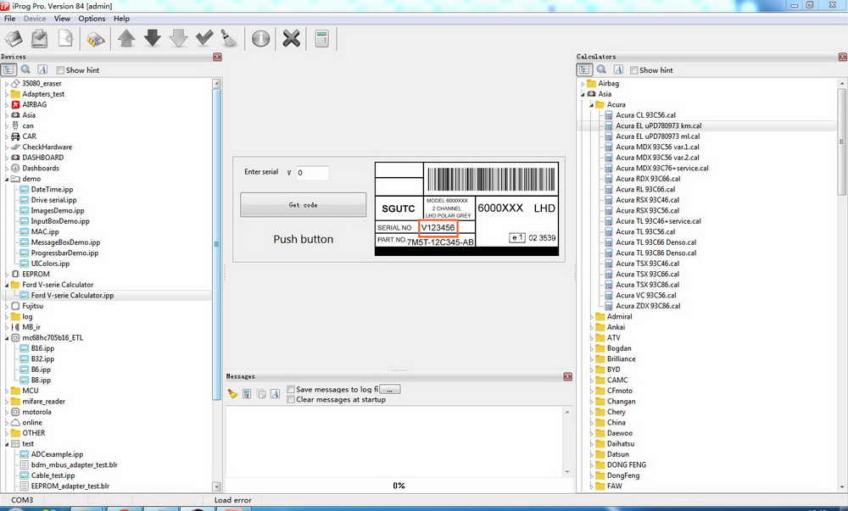Viewport: 848px width, 511px height.
Task: Click the log file browse '...' button
Action: pos(390,390)
